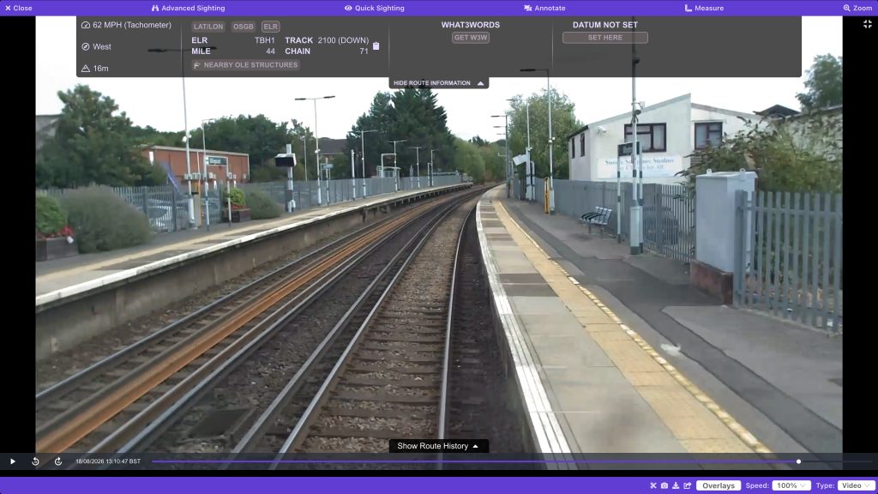Click the TRACK 2100 (DOWN) value
The image size is (878, 494).
[343, 40]
